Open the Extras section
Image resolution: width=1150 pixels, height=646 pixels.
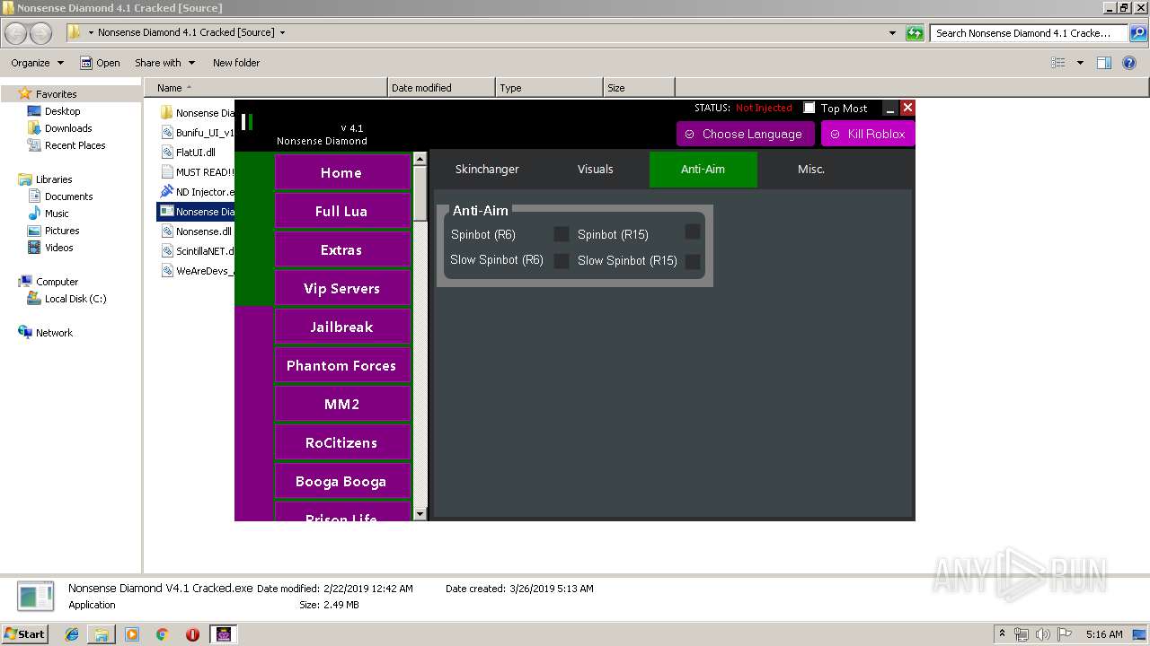[x=342, y=249]
